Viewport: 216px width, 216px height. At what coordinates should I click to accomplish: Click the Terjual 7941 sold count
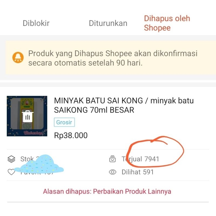140,159
